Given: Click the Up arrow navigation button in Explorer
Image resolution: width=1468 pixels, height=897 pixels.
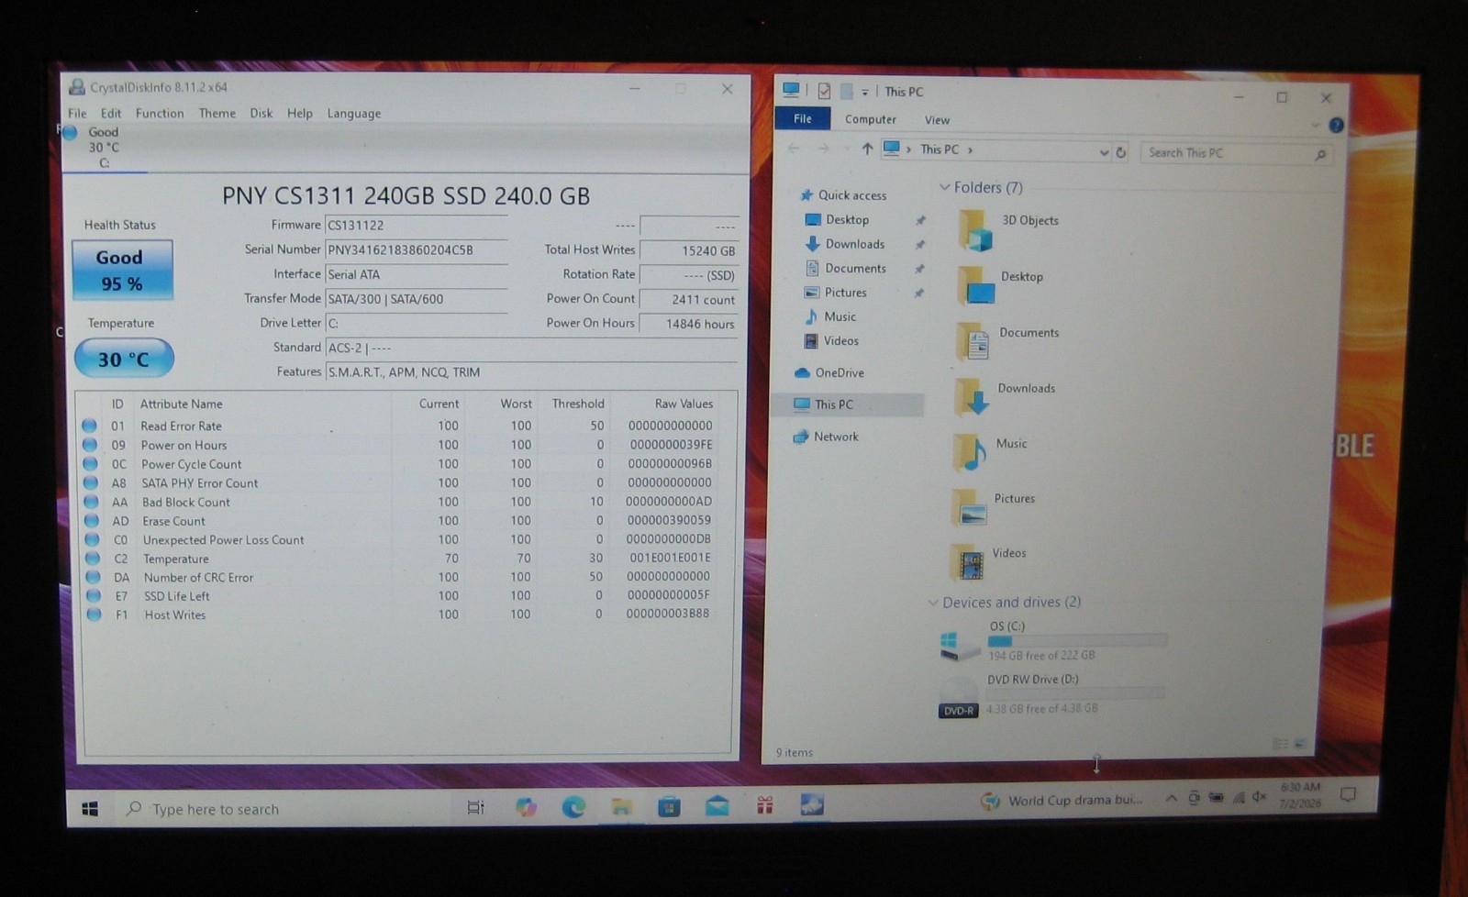Looking at the screenshot, I should tap(866, 149).
